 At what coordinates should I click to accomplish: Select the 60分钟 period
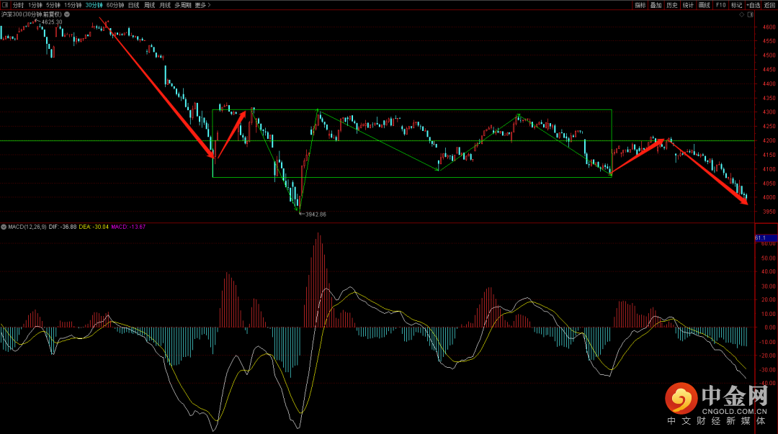pos(115,5)
